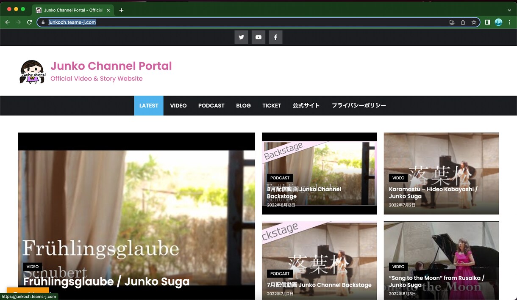Open the Chrome three-dot menu
Screen dimensions: 517x300
[x=509, y=22]
